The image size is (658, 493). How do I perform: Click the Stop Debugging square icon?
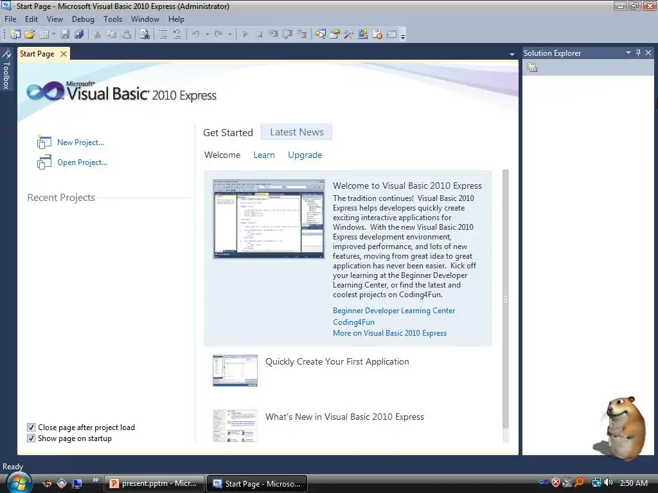[260, 35]
